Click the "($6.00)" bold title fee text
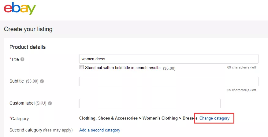 (169, 68)
